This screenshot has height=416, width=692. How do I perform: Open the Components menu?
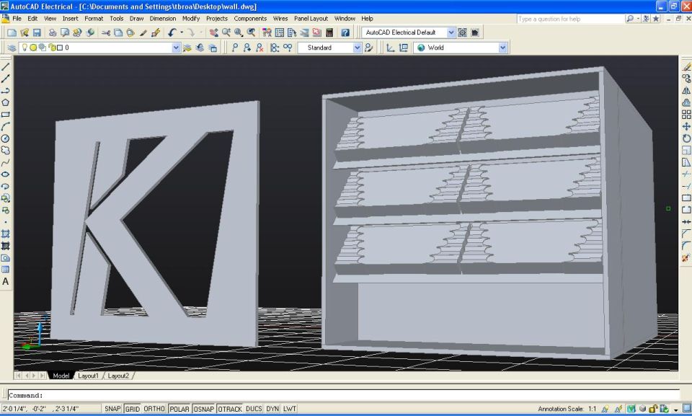(250, 19)
